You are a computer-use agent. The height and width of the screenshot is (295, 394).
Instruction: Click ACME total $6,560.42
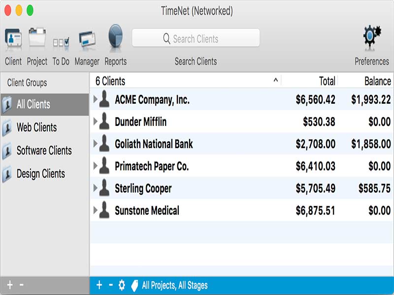coord(315,100)
